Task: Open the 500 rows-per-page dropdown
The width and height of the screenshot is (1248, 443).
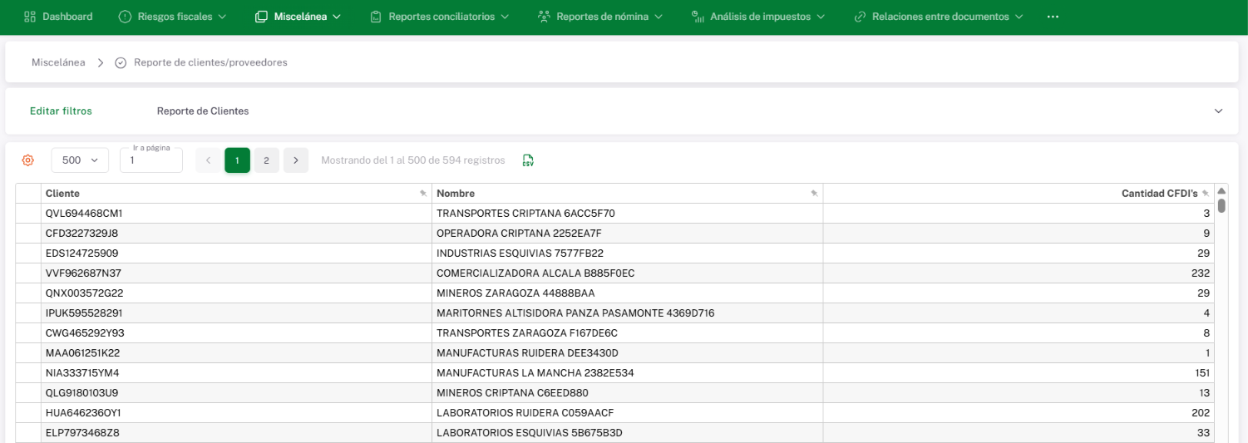Action: coord(80,160)
